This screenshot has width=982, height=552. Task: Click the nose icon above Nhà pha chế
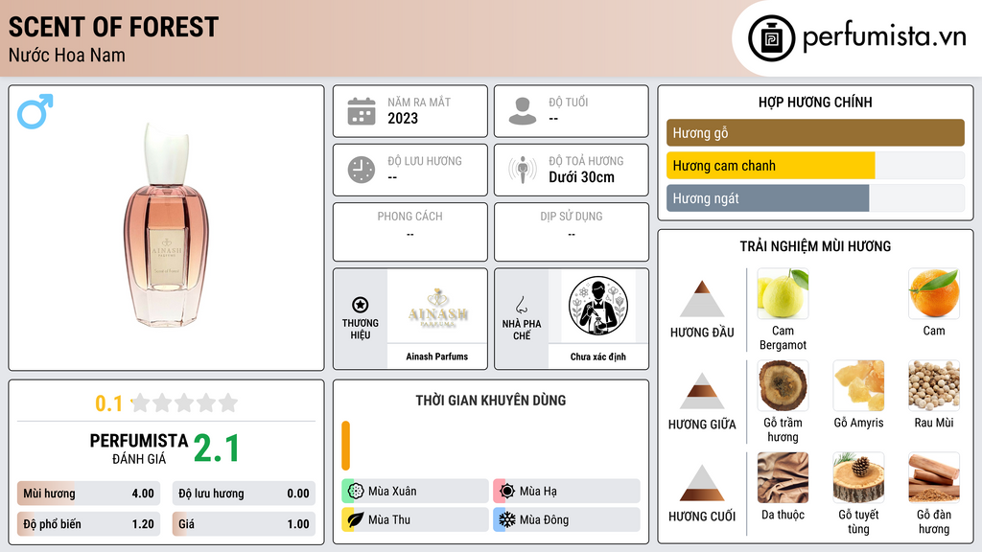point(521,305)
